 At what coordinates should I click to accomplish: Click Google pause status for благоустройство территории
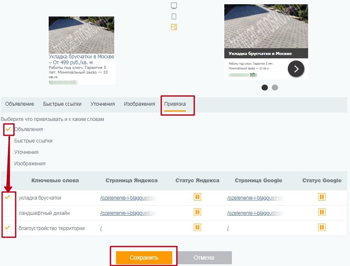322,228
